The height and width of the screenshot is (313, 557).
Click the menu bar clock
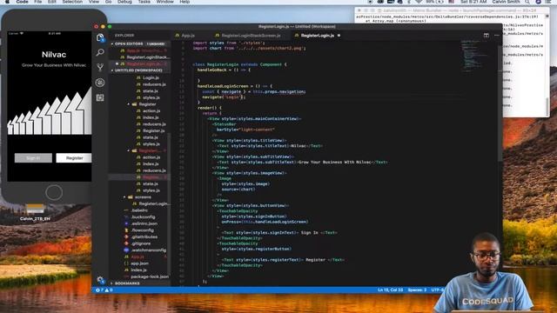pos(473,2)
